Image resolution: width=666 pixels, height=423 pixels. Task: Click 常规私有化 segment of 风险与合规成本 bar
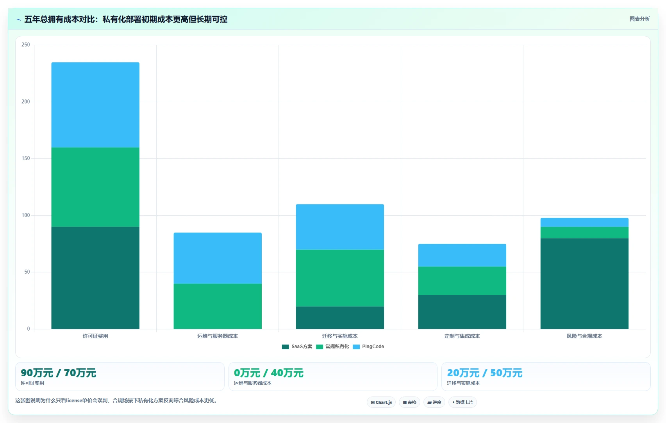pyautogui.click(x=584, y=233)
